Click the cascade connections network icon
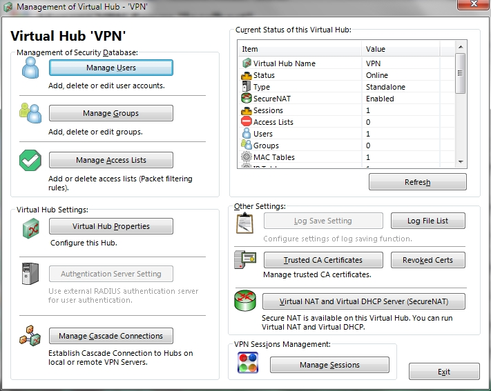This screenshot has width=491, height=391. click(30, 336)
